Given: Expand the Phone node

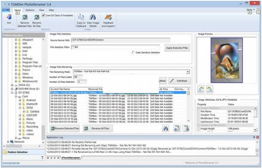Looking at the screenshot, I should [16, 138].
